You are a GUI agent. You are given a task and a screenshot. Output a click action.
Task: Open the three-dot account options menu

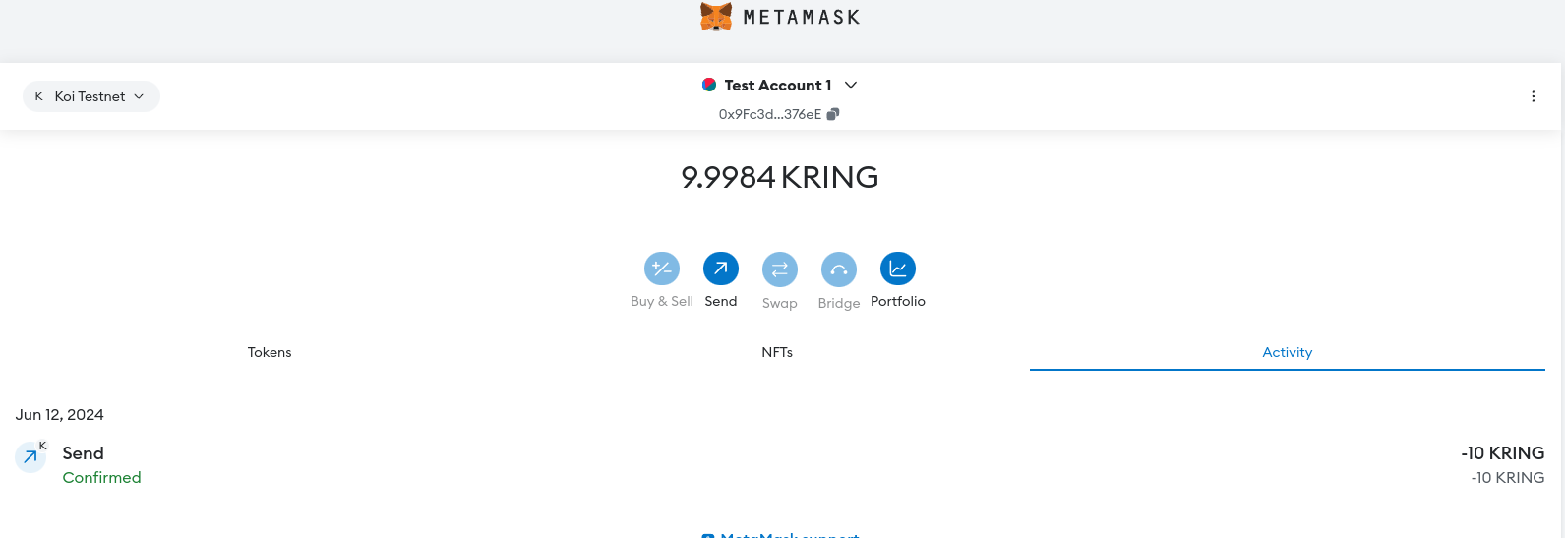[1533, 96]
